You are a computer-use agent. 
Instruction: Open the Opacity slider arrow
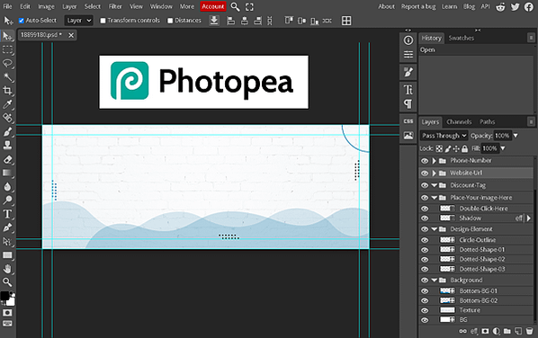click(x=516, y=136)
